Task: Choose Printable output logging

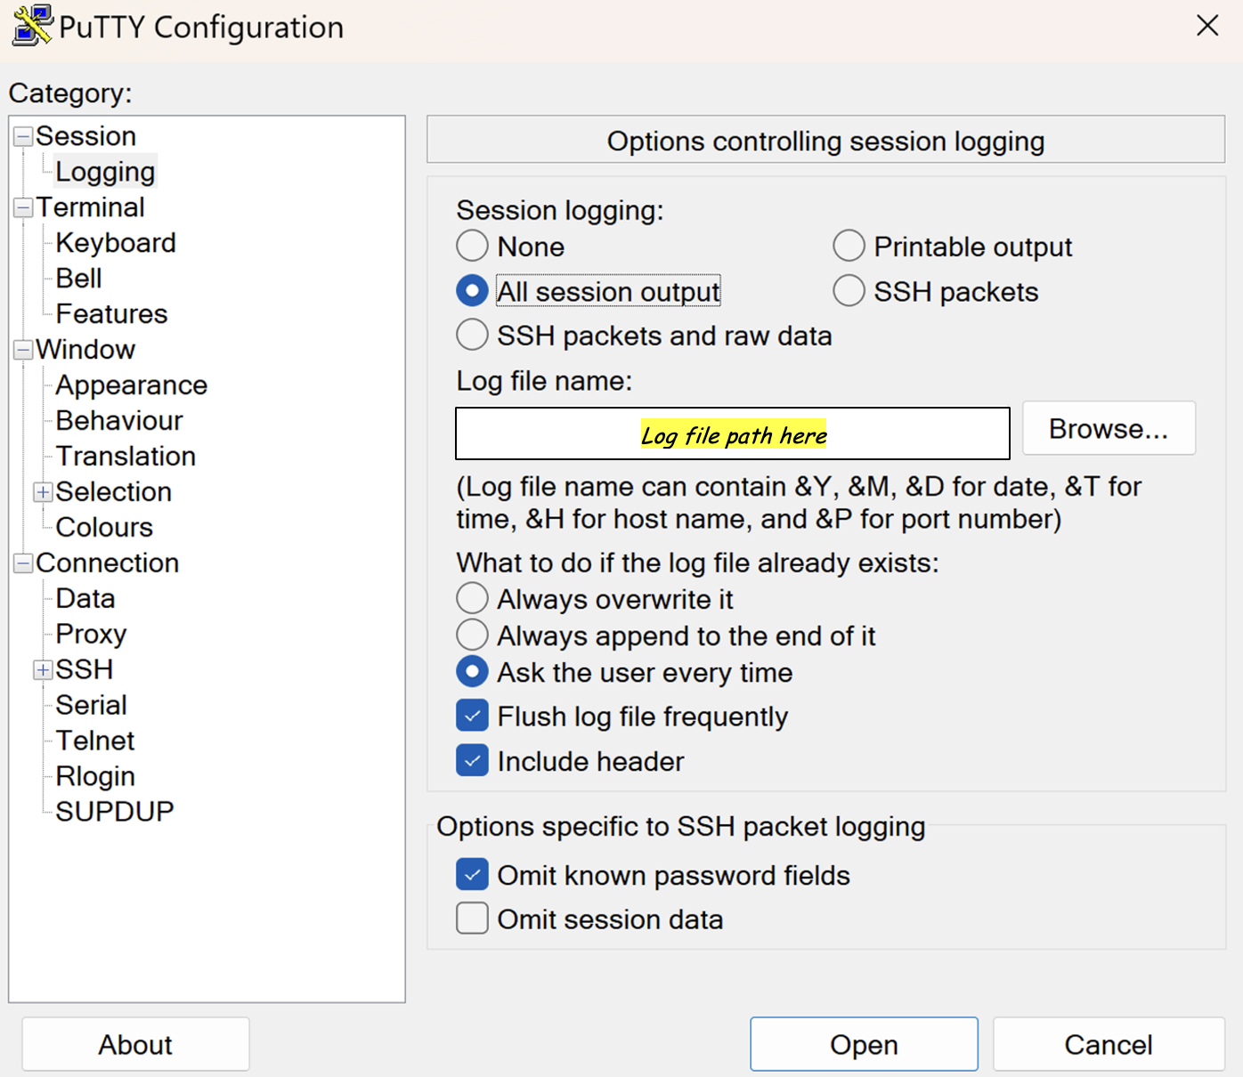Action: tap(849, 247)
